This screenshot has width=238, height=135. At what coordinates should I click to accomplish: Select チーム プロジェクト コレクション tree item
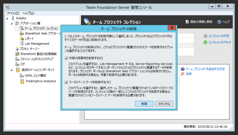42,29
